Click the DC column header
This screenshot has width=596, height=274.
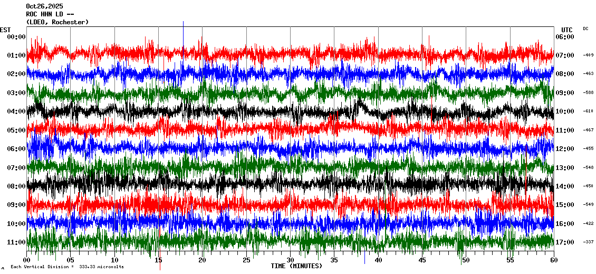pos(585,29)
